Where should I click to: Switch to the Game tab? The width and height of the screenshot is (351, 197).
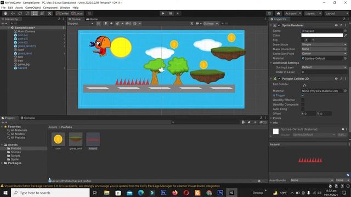pos(92,19)
